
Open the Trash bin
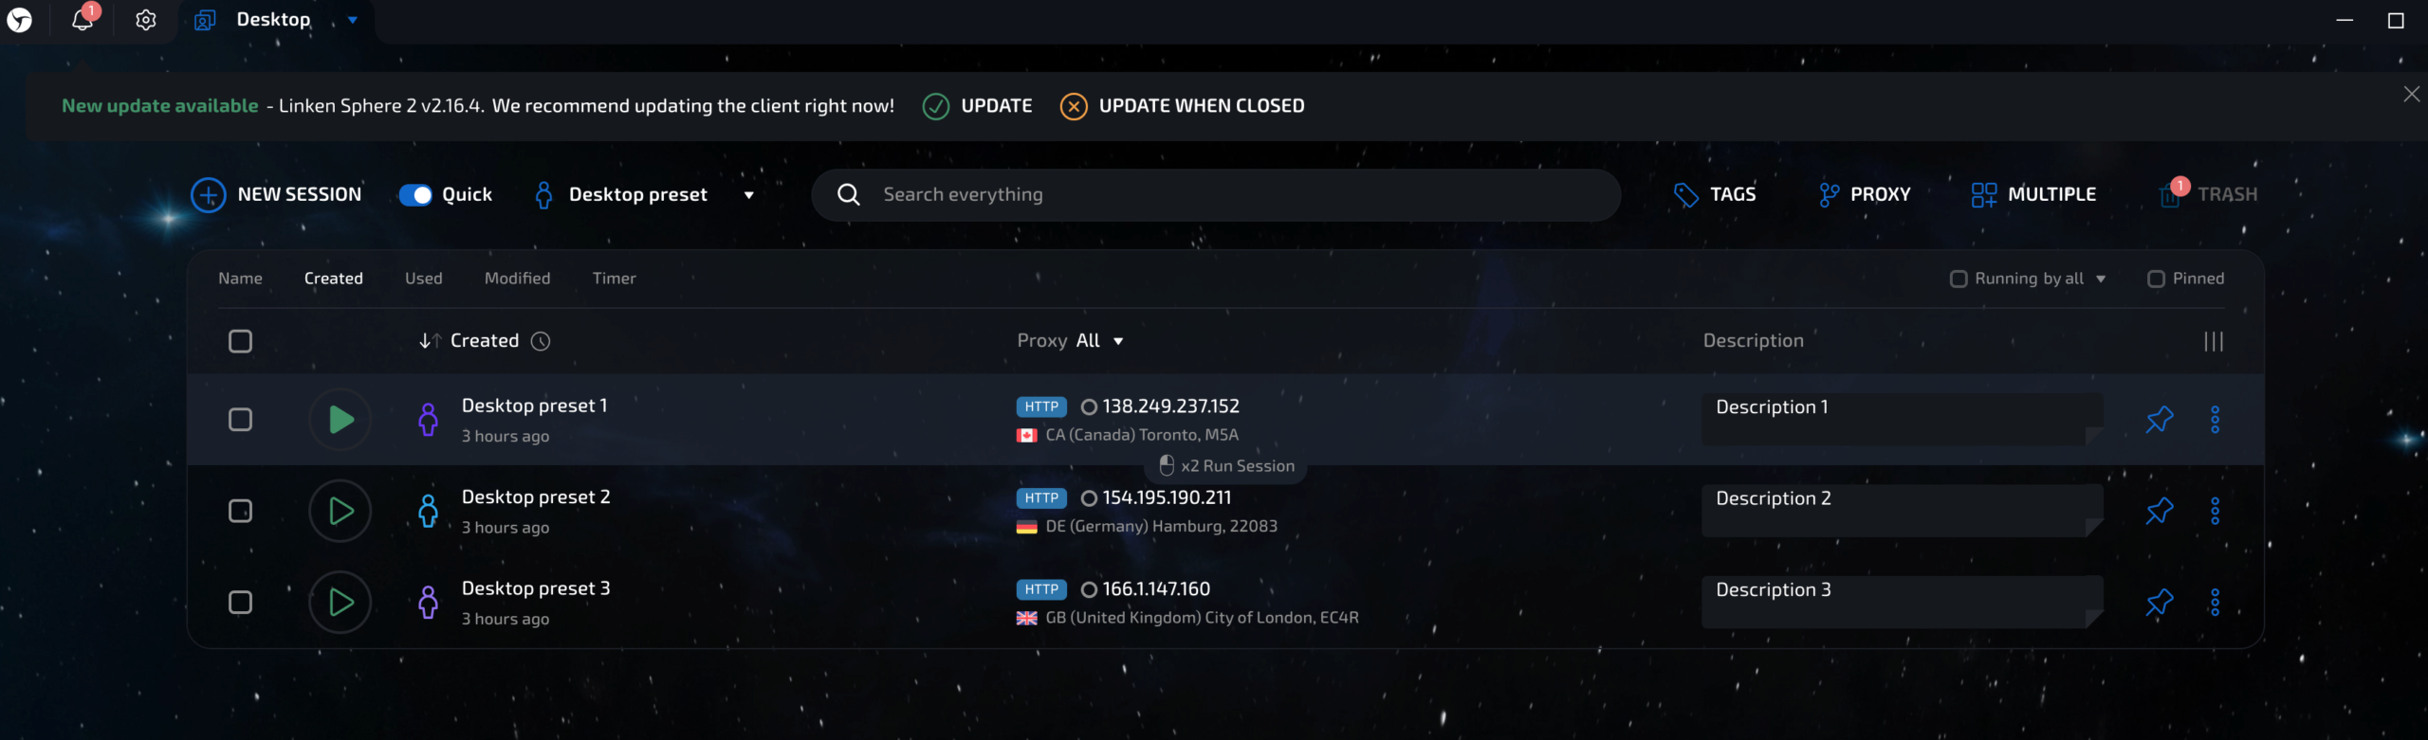coord(2208,194)
